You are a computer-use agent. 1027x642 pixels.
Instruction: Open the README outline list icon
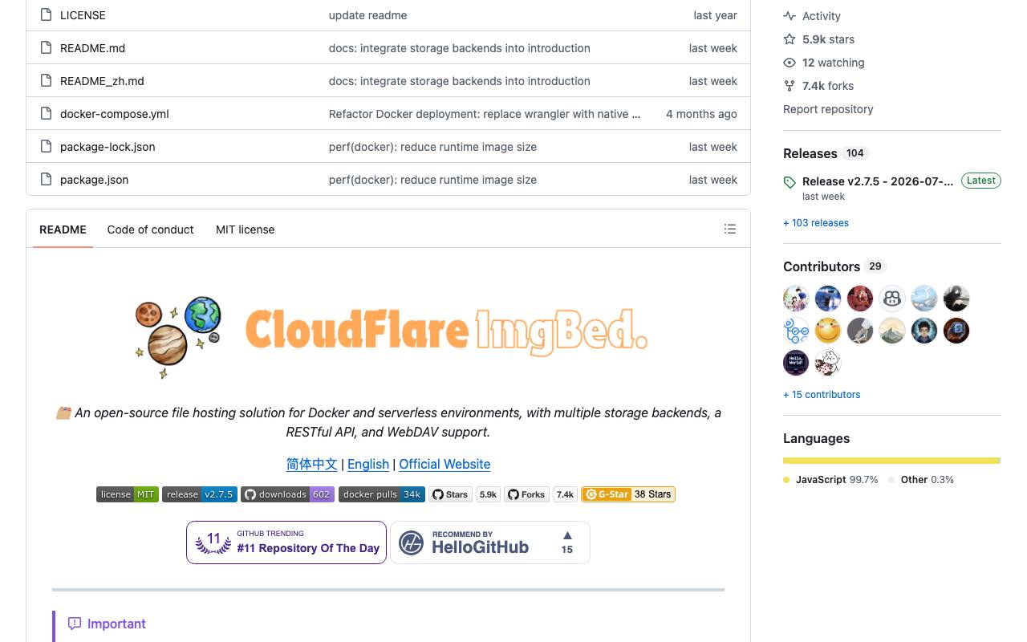click(x=730, y=230)
